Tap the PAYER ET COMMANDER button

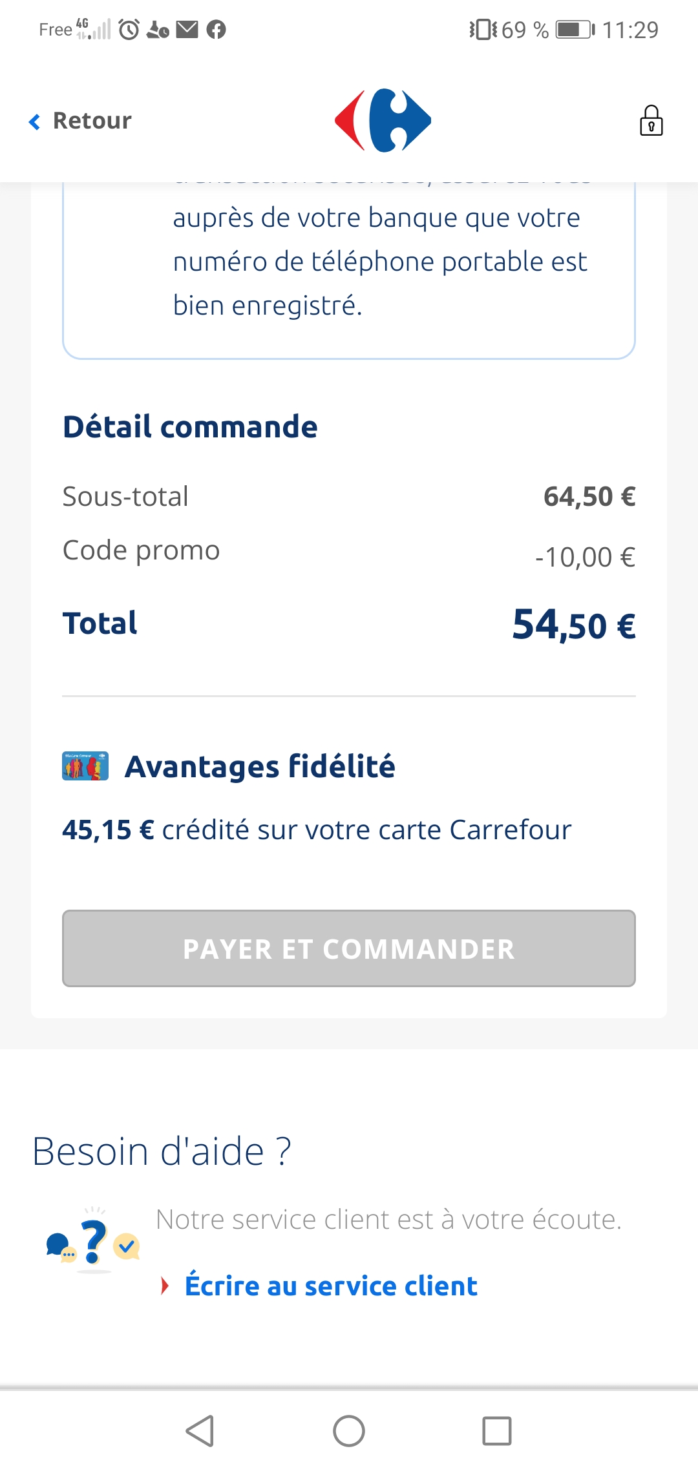[349, 948]
